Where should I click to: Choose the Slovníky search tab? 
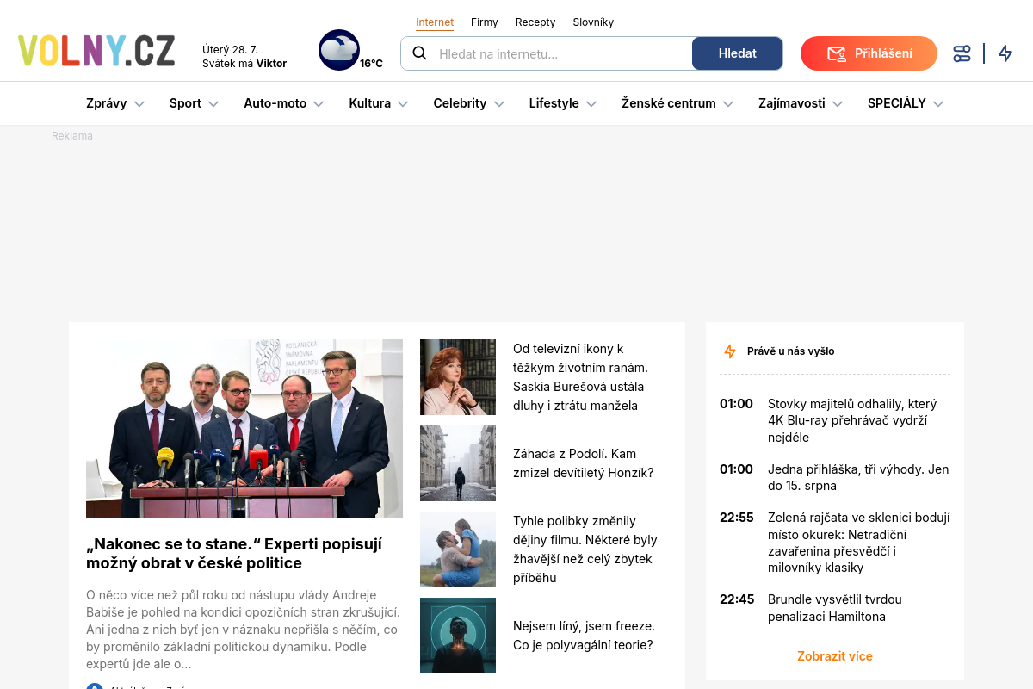[593, 22]
